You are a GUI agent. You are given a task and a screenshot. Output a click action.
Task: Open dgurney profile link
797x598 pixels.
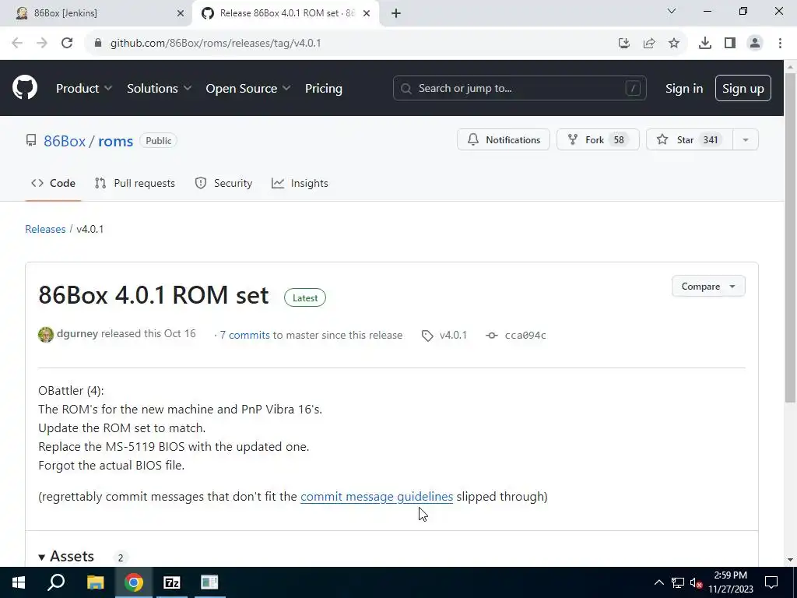click(77, 333)
